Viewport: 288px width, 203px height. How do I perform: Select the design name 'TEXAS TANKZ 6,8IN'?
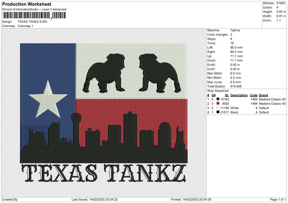click(x=32, y=22)
